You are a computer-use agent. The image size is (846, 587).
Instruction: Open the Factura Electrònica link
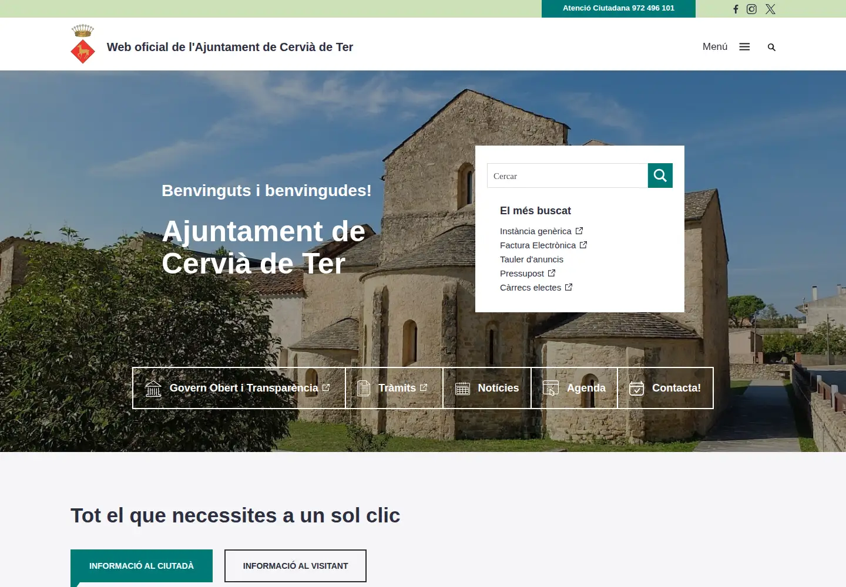[x=538, y=245]
